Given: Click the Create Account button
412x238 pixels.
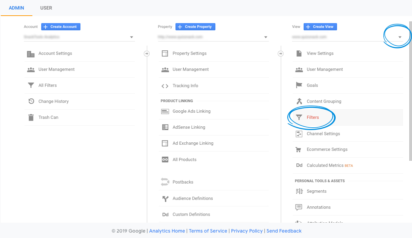Looking at the screenshot, I should [x=61, y=27].
